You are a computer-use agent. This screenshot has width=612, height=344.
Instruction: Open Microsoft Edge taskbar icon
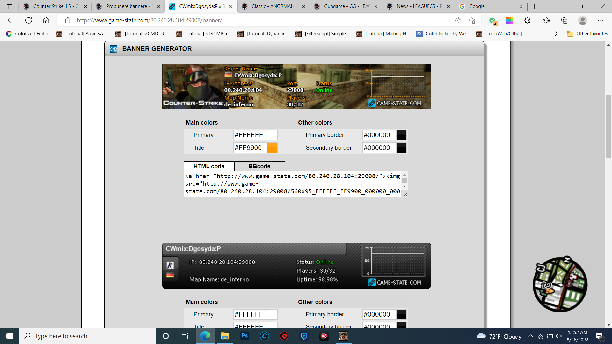click(205, 336)
